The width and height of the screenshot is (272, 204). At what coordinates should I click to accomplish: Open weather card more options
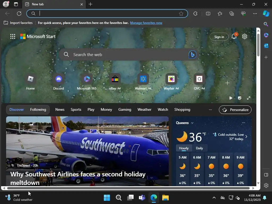tap(243, 123)
